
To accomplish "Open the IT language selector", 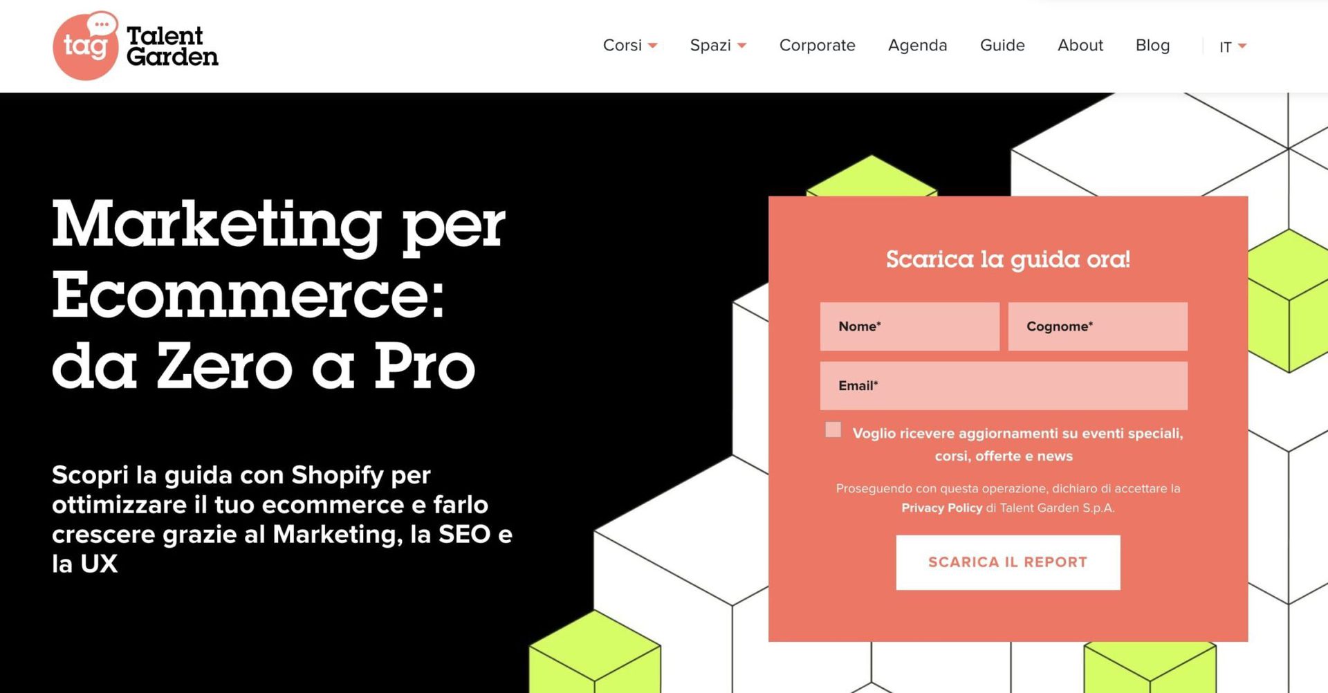I will pos(1232,46).
